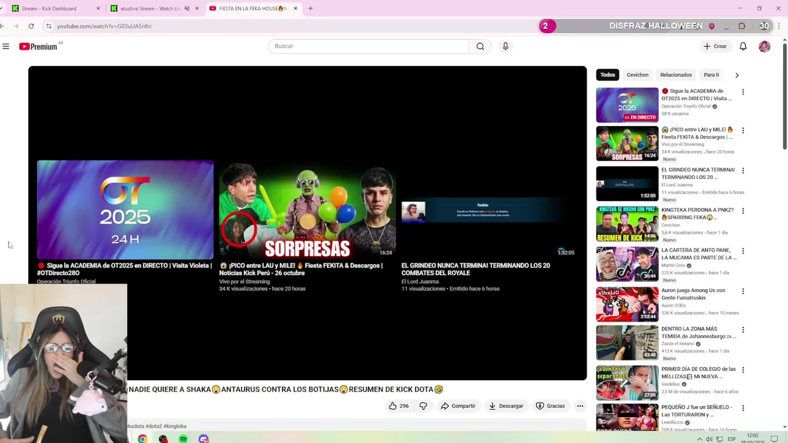Show hidden system tray icons chevron
This screenshot has width=788, height=443.
coord(699,439)
